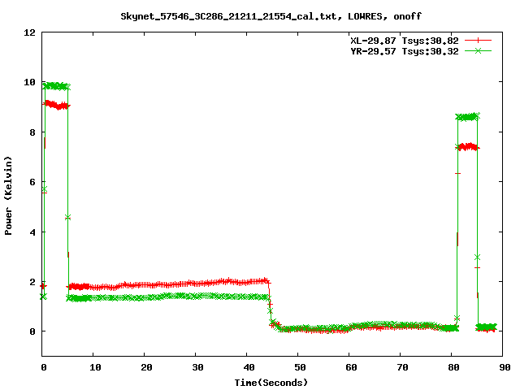520x390 pixels.
Task: Click the red second-pulse plateau near 7.4 Kelvin
Action: [x=468, y=146]
